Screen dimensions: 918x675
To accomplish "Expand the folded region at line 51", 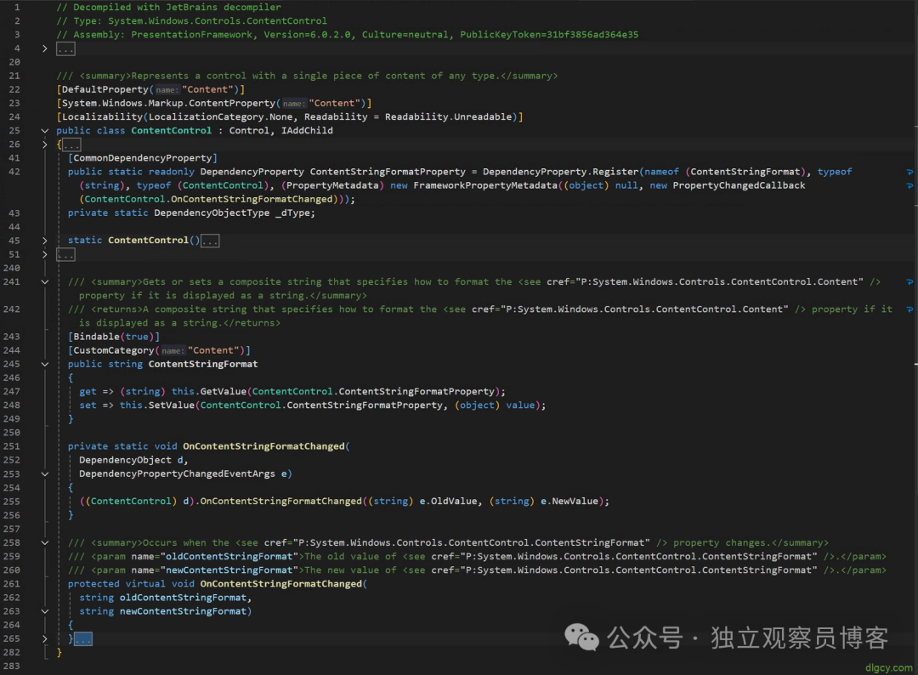I will click(x=44, y=255).
